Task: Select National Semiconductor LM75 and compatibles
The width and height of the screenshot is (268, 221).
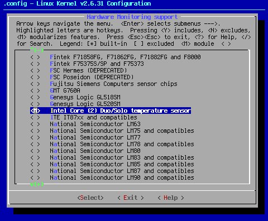Action: [x=122, y=131]
